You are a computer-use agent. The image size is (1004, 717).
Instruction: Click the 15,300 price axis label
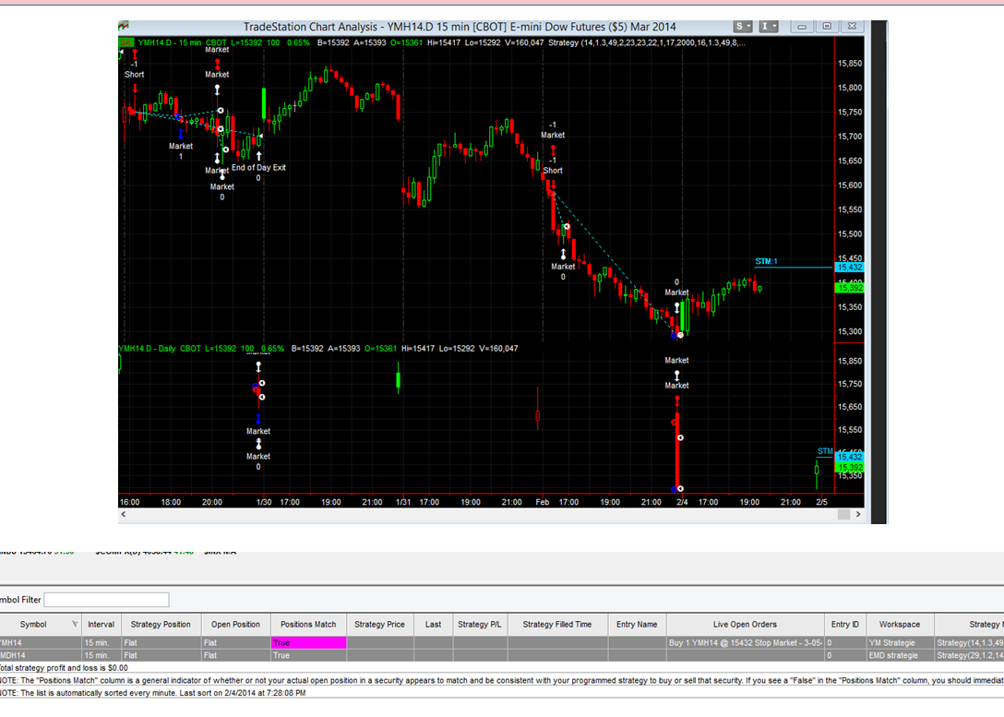click(x=850, y=331)
